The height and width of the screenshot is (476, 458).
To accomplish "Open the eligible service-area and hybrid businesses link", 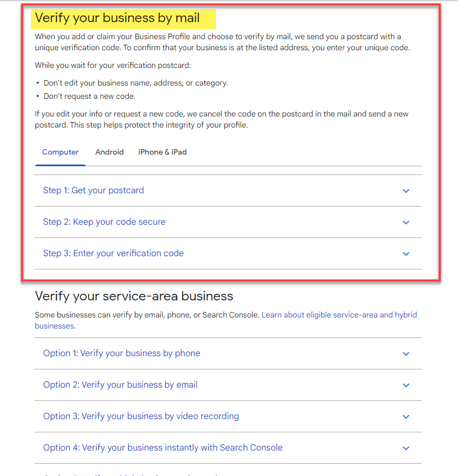I will [339, 314].
